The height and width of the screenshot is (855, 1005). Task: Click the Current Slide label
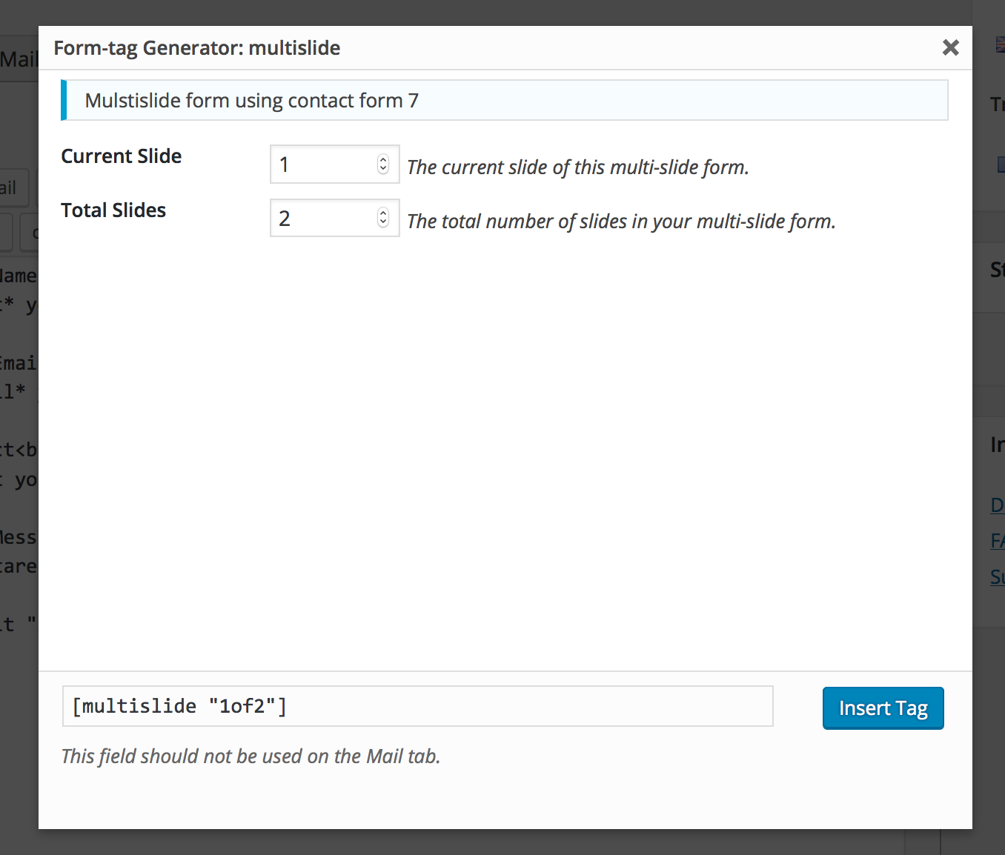click(x=122, y=156)
